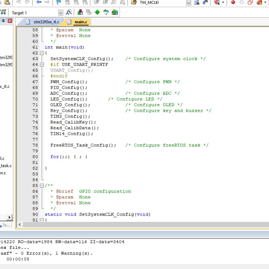Click on Read_CalibData(); line
This screenshot has width=269, height=269.
click(x=74, y=128)
